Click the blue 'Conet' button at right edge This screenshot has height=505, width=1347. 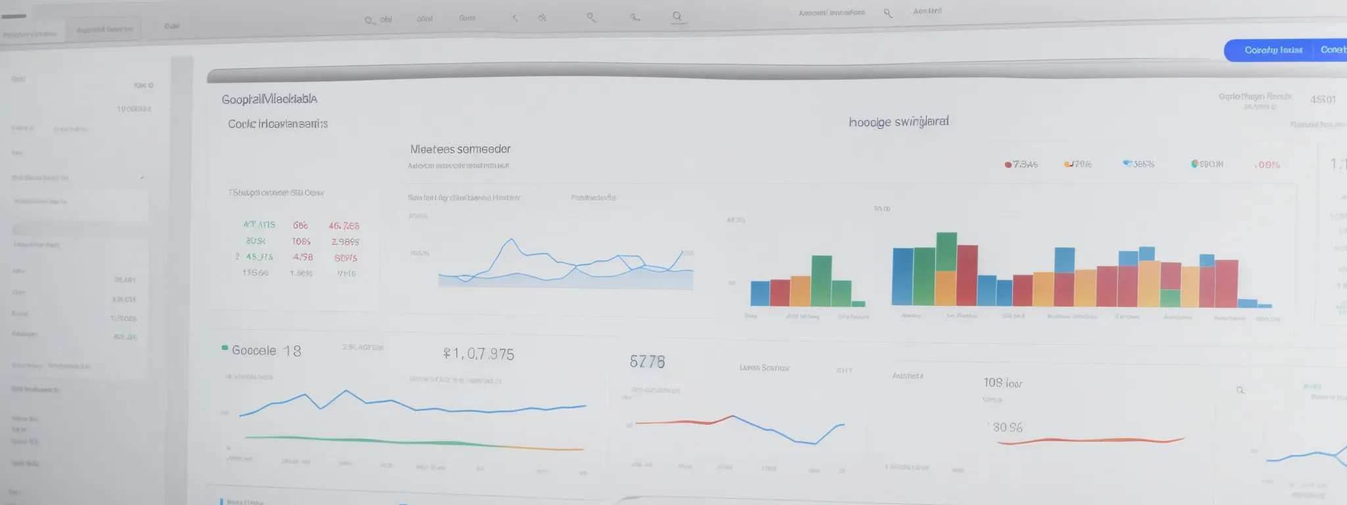(x=1332, y=50)
